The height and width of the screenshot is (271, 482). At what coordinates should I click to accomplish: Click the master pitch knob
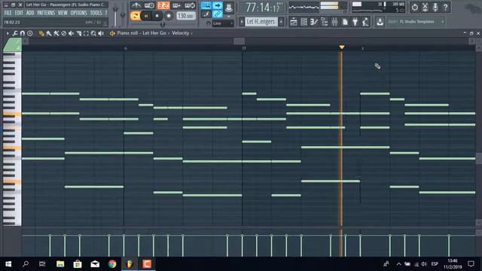pos(123,15)
